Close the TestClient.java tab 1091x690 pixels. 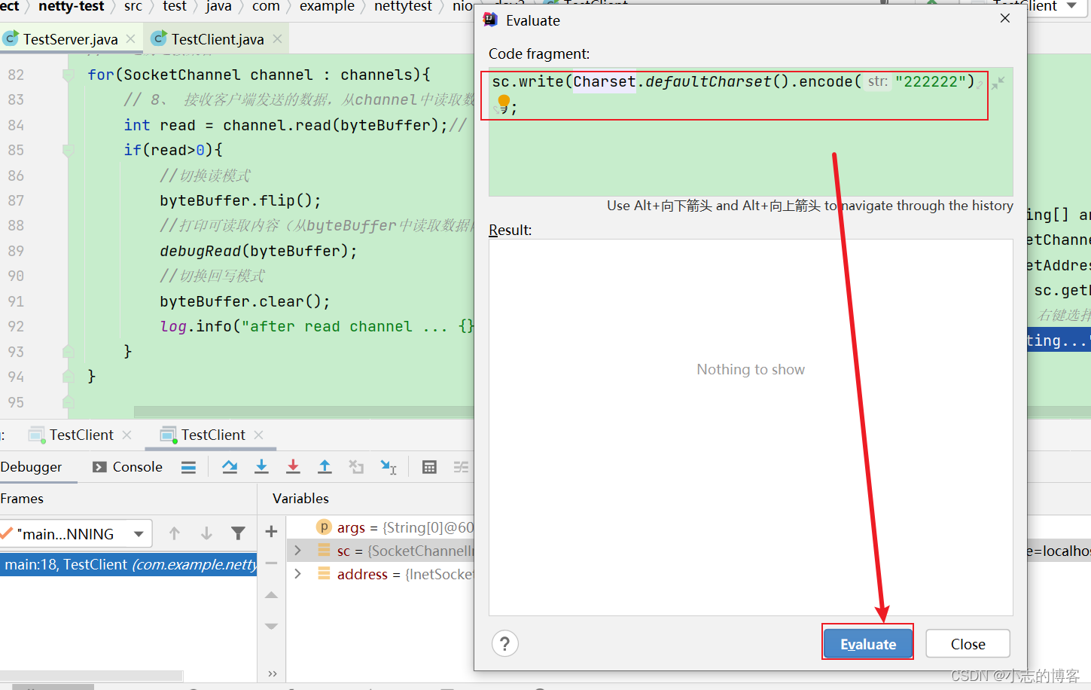click(x=277, y=38)
